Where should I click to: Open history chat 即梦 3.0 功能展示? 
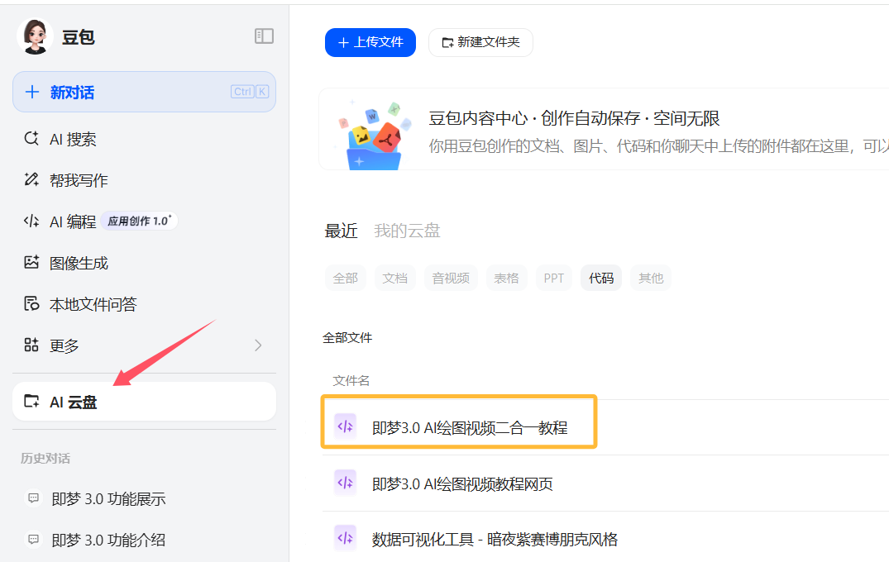coord(108,499)
